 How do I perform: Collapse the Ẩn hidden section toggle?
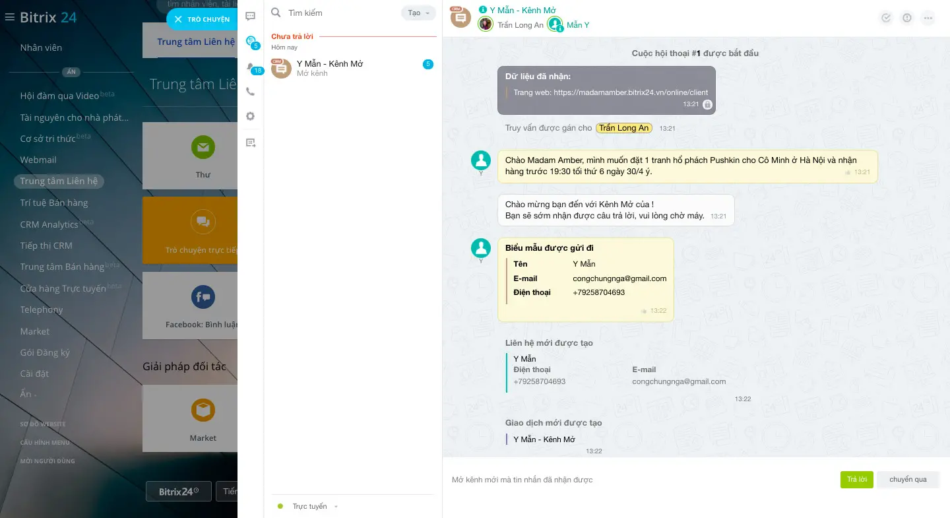[x=28, y=395]
